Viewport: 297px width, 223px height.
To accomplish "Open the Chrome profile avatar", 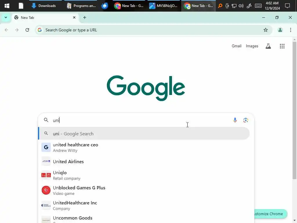I will [x=280, y=30].
